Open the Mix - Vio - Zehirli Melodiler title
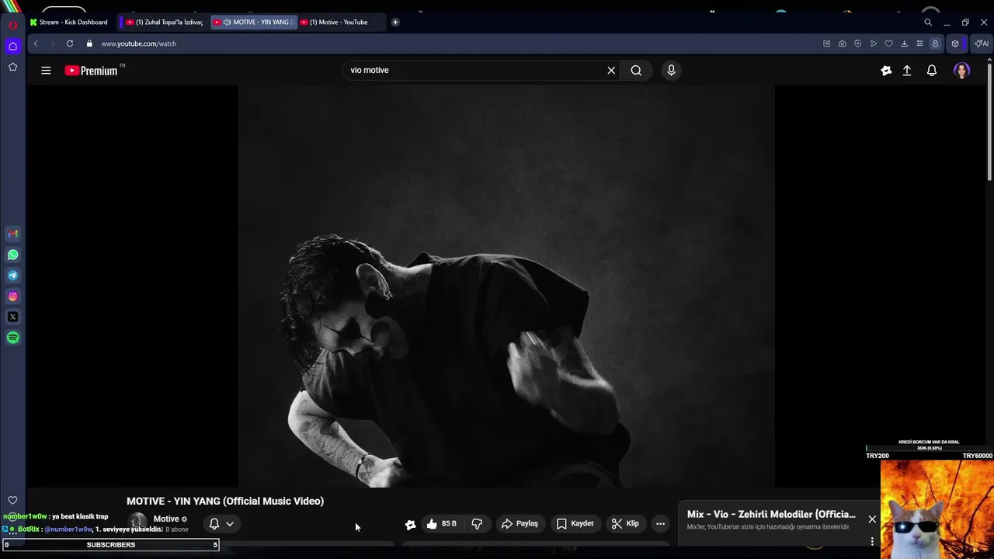Image resolution: width=994 pixels, height=559 pixels. coord(771,514)
